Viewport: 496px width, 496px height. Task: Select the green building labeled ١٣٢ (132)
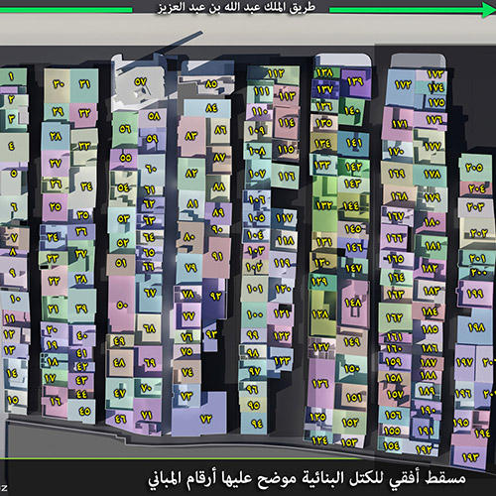324,205
